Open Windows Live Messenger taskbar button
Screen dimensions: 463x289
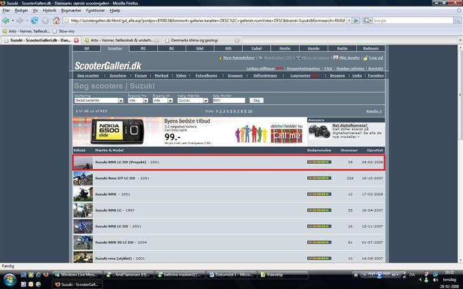(x=76, y=274)
